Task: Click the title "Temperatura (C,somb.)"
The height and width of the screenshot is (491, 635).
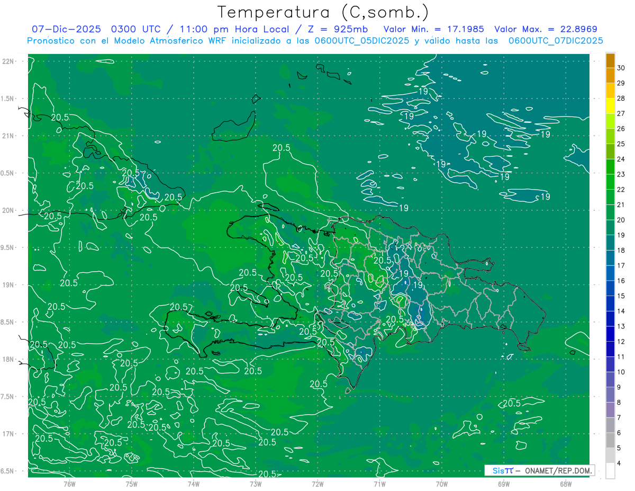Action: [323, 12]
